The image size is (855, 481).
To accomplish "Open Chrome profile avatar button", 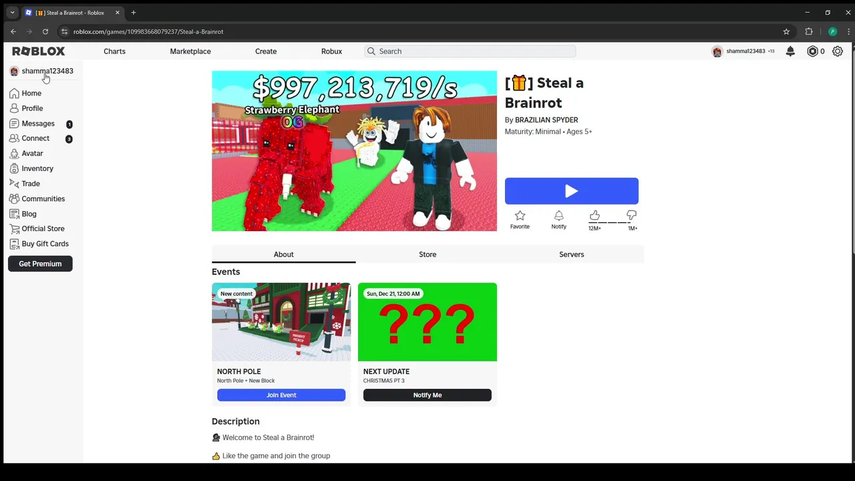I will click(x=832, y=31).
